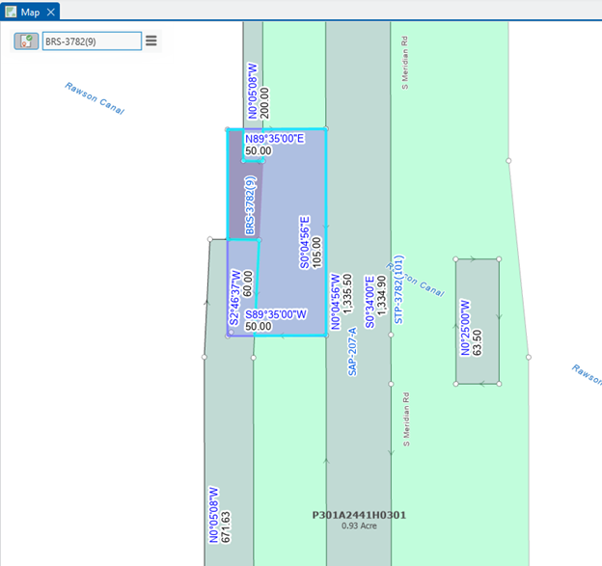Viewport: 602px width, 566px height.
Task: Click the 0.93 Acre area label
Action: 359,526
